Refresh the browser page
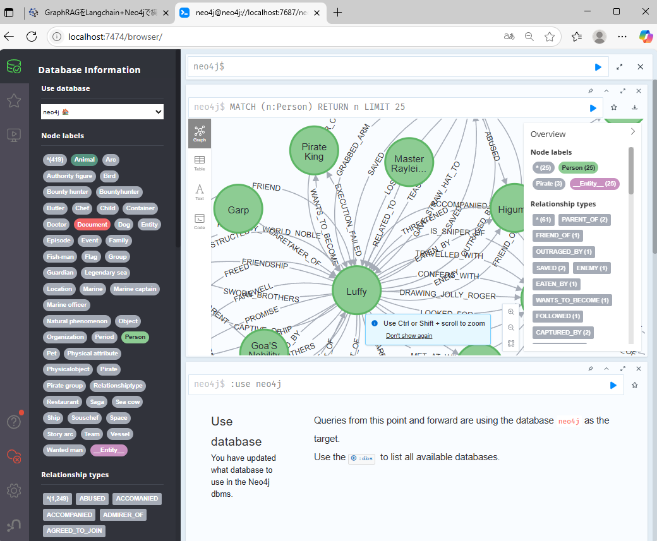The width and height of the screenshot is (657, 541). pyautogui.click(x=32, y=37)
